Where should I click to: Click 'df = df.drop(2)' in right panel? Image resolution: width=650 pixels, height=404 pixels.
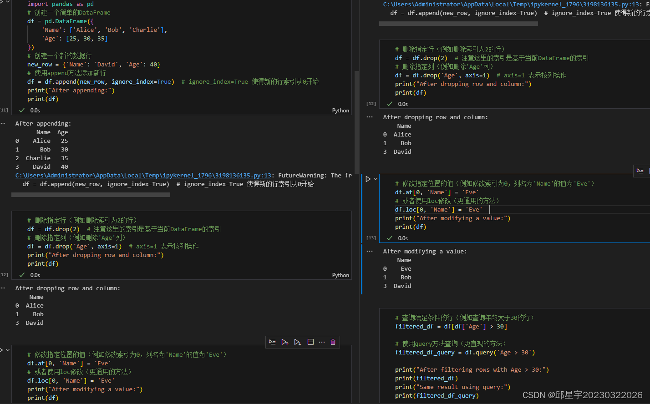421,58
